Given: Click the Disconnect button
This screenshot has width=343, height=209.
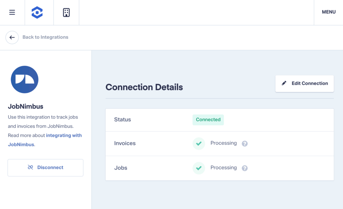Looking at the screenshot, I should [x=45, y=168].
